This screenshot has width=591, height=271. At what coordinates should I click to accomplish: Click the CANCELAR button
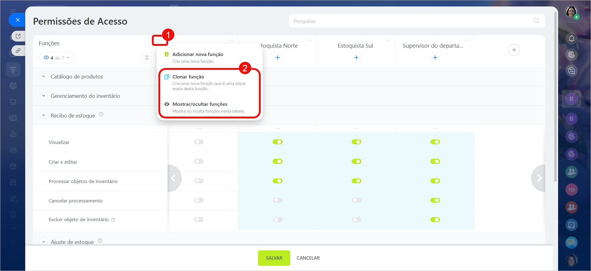tap(308, 258)
